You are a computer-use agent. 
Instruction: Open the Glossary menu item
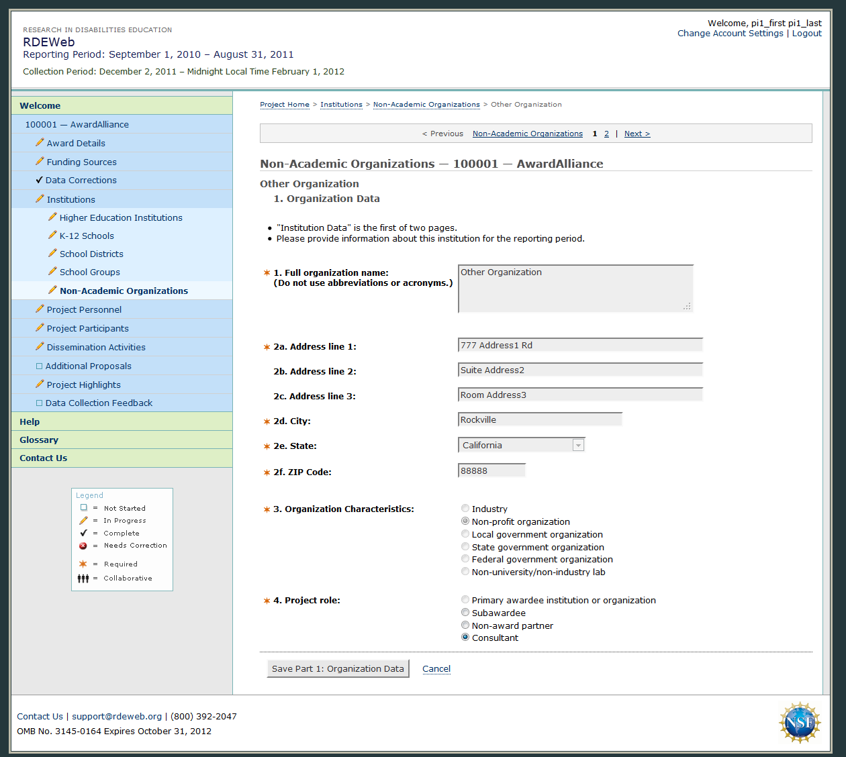click(39, 440)
